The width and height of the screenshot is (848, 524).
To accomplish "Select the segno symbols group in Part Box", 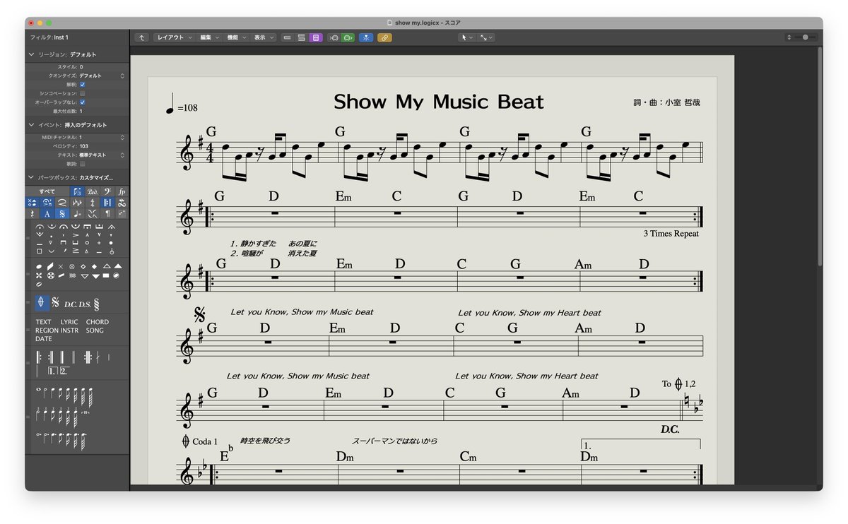I will pos(62,214).
